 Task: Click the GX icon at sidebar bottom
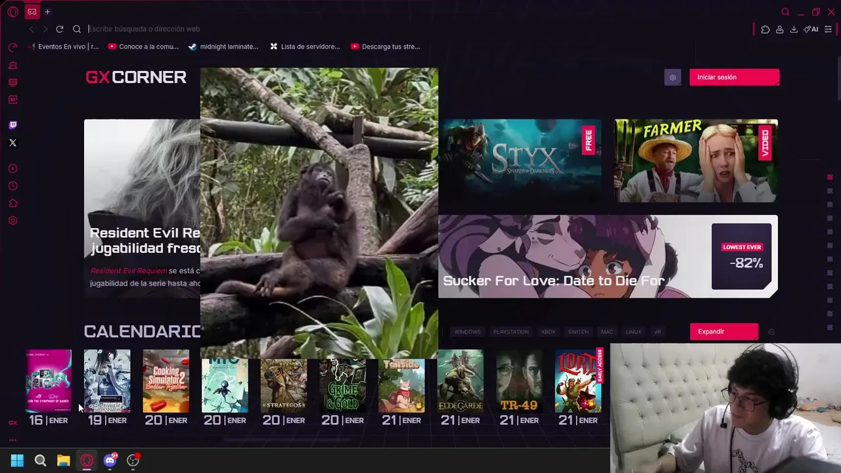click(x=12, y=422)
